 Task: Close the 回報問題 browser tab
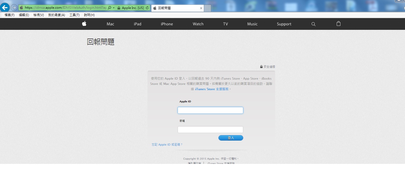coord(201,8)
